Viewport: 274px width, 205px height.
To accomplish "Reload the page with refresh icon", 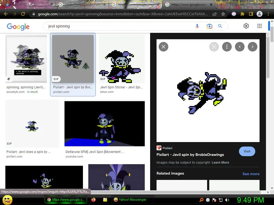I will pos(23,14).
